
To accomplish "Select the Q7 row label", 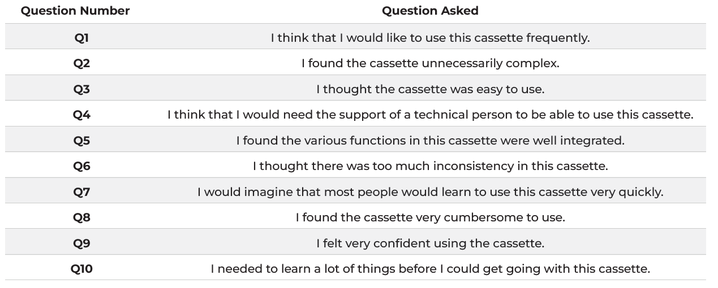I will click(81, 192).
